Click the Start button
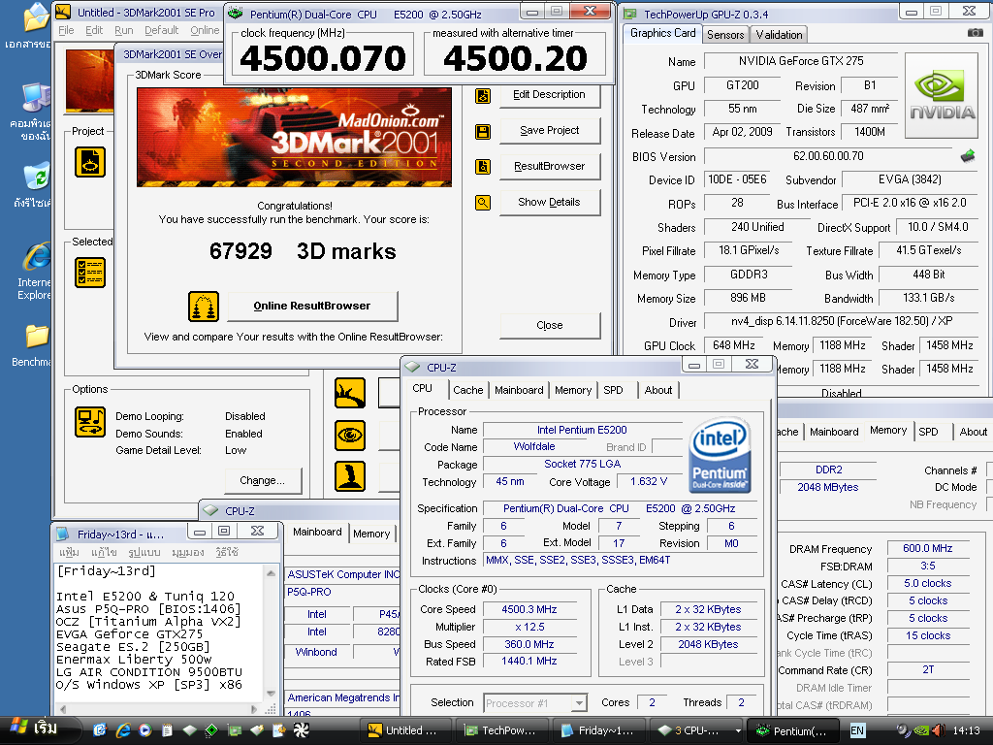The height and width of the screenshot is (745, 993). (x=38, y=729)
